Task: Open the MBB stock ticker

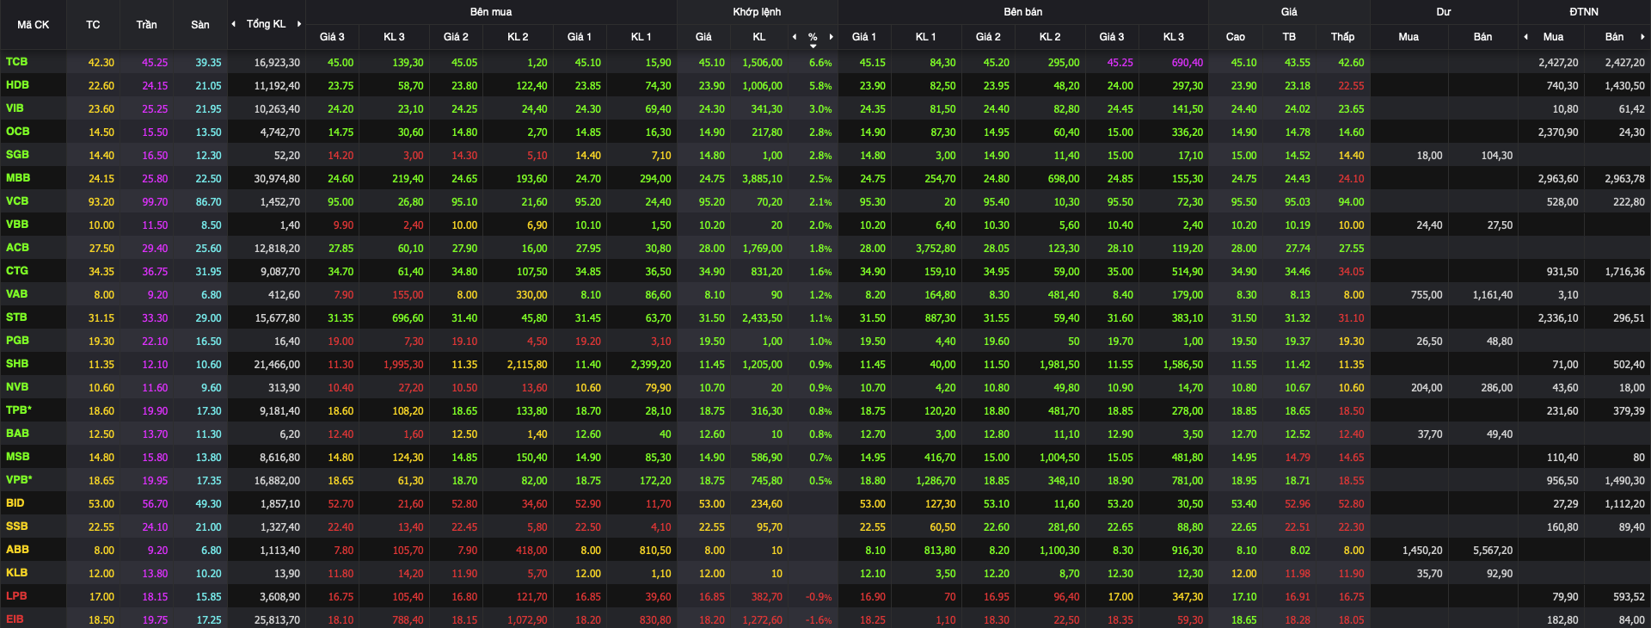Action: (18, 178)
